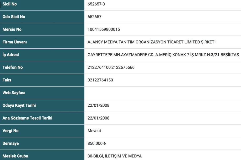
Task: Click the Oda Sicil No label
Action: [14, 17]
